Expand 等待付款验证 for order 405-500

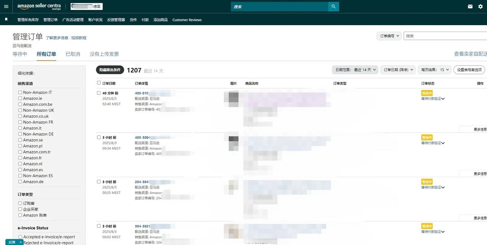pos(433,143)
